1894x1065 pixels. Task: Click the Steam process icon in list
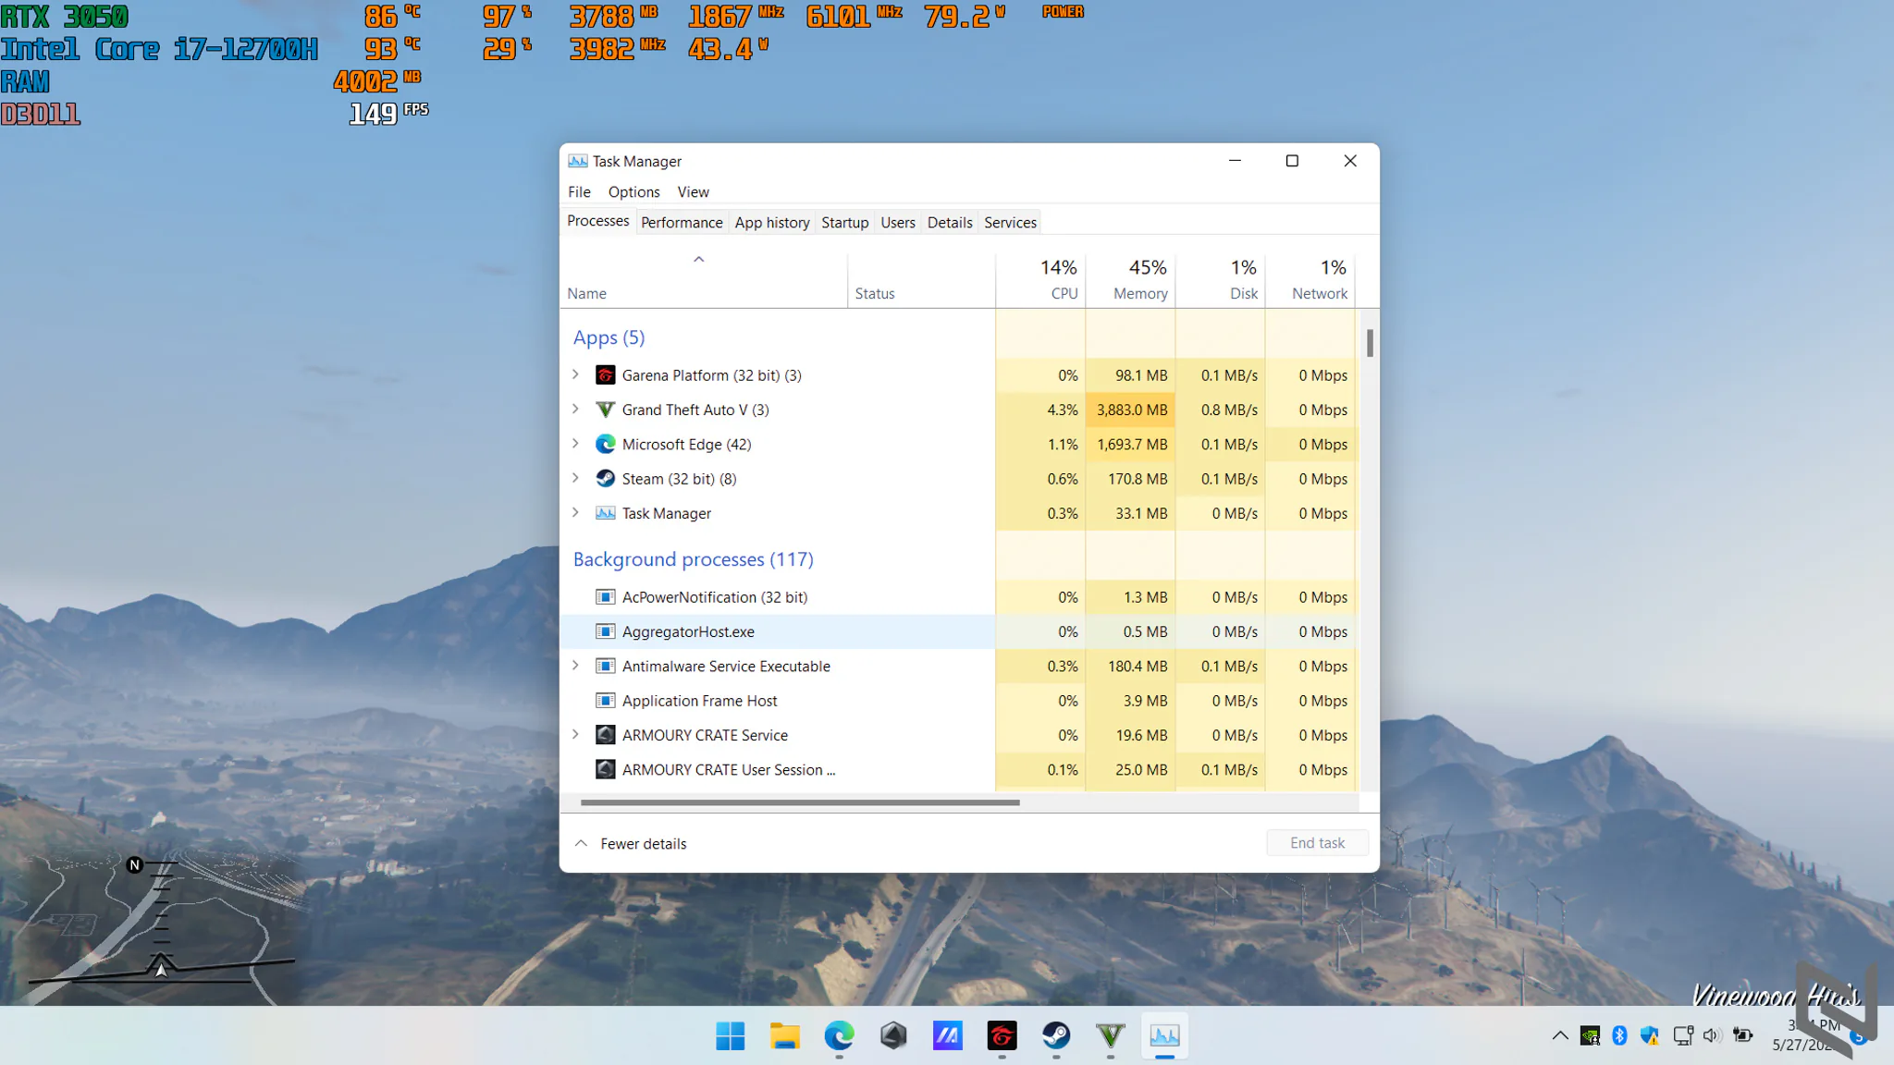click(605, 479)
